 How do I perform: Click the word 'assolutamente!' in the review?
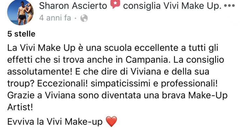40,71
